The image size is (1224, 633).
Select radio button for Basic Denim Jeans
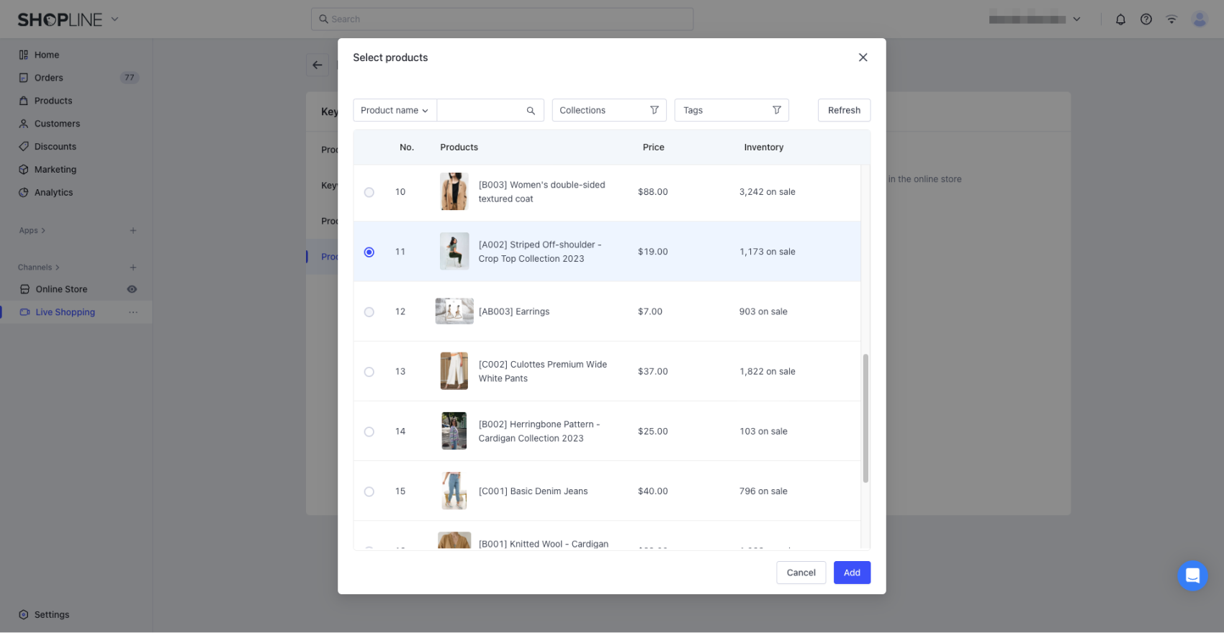[x=369, y=492]
